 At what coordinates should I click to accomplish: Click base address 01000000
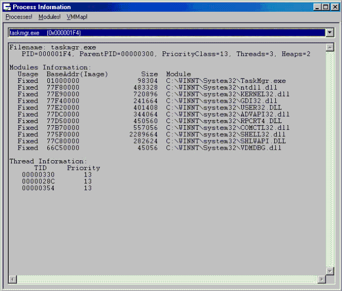coord(63,81)
